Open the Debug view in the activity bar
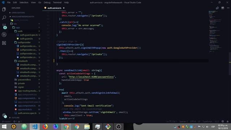 click(x=4, y=35)
